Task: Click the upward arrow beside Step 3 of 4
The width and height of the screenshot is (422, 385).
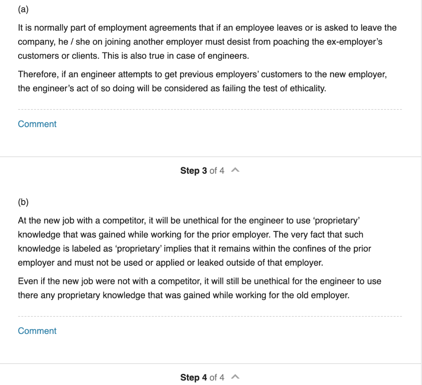Action: [235, 169]
